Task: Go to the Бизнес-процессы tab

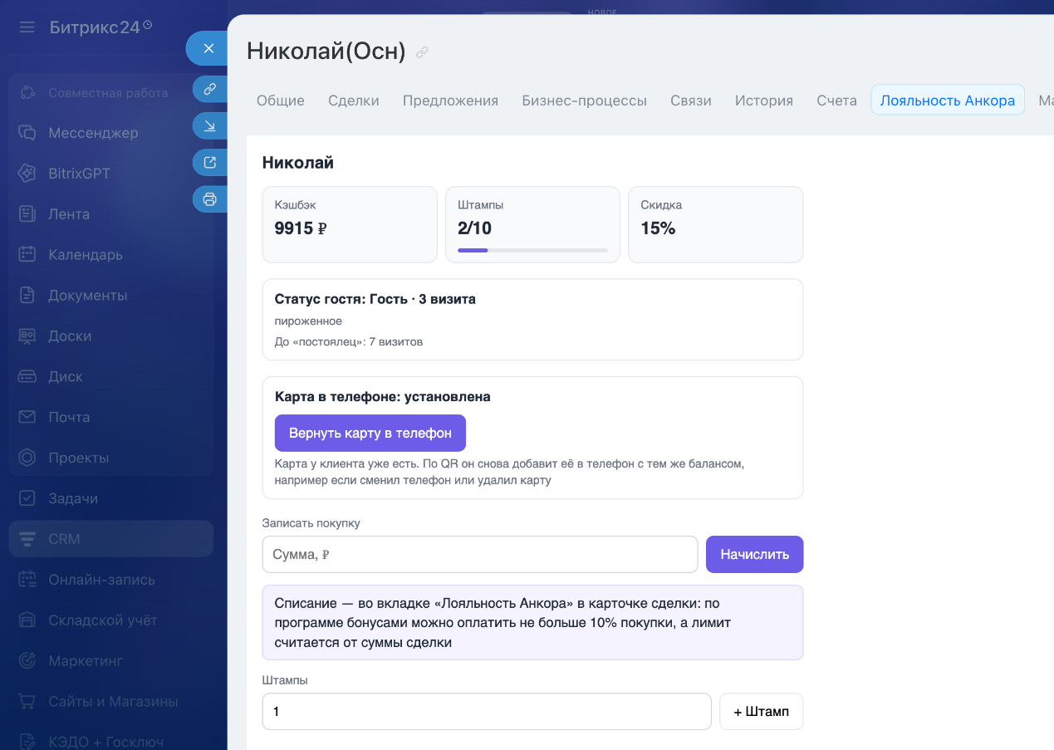Action: tap(585, 100)
